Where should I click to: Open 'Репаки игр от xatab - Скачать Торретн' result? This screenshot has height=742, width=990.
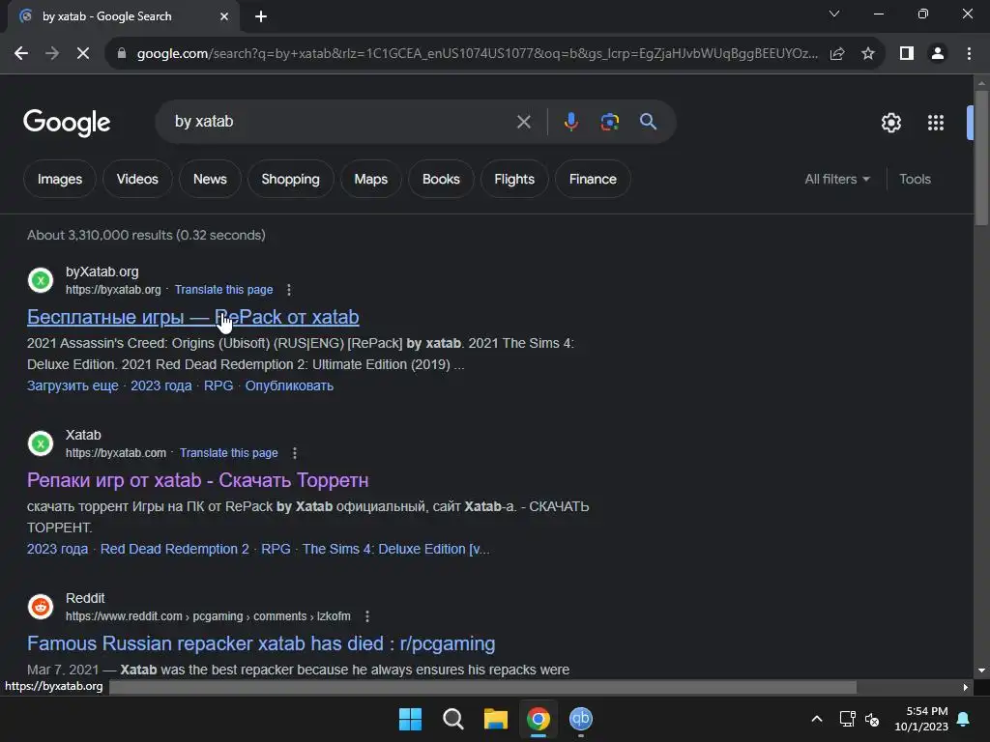point(197,480)
